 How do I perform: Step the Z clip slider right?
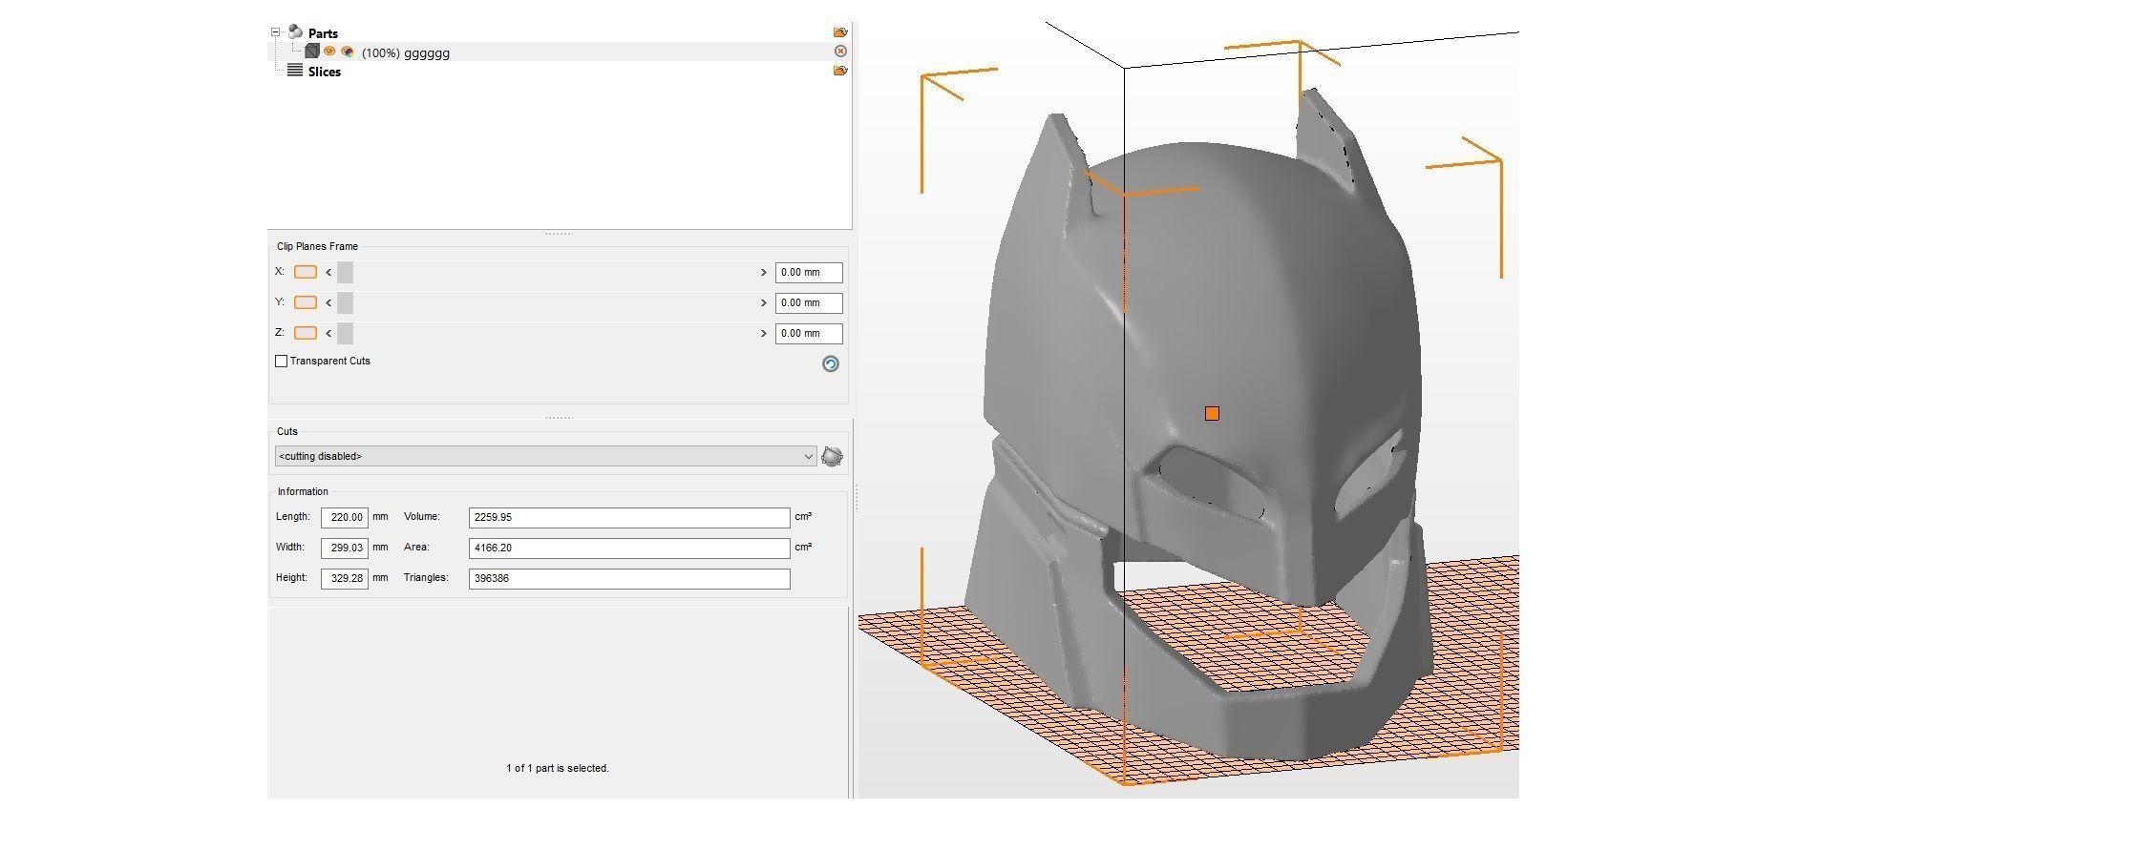coord(764,334)
